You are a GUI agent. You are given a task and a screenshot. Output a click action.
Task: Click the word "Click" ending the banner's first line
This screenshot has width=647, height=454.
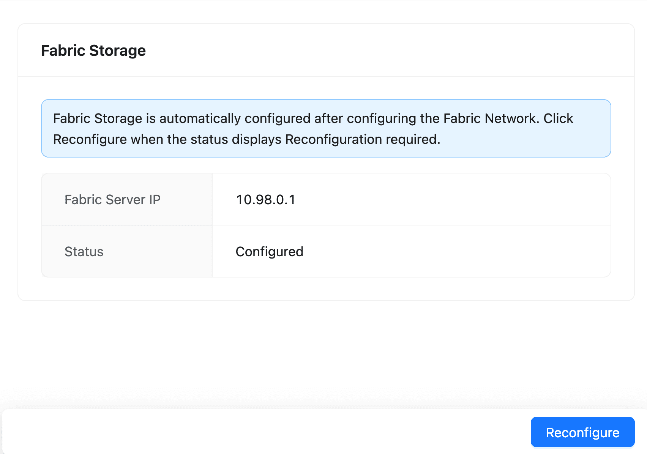tap(558, 118)
